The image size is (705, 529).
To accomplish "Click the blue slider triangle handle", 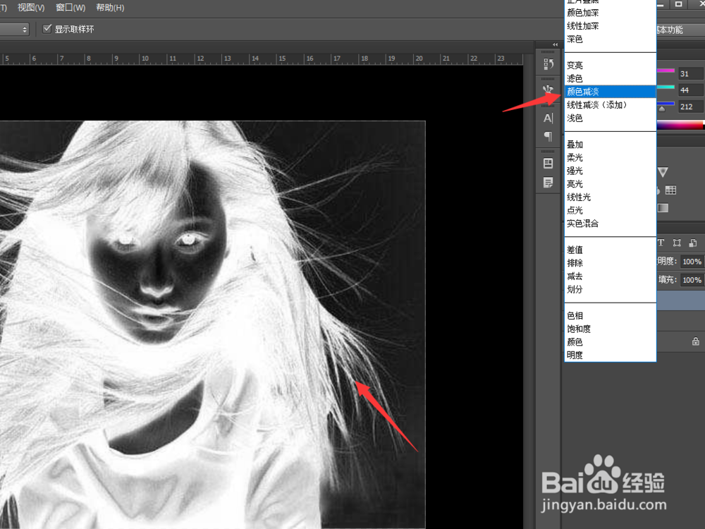I will pyautogui.click(x=662, y=109).
